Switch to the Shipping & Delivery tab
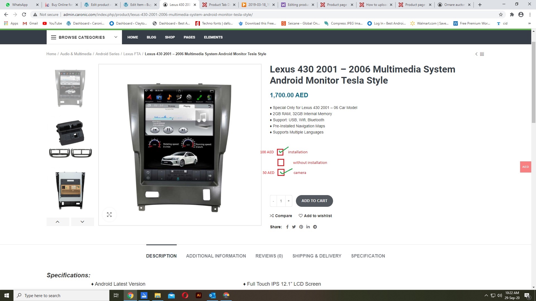 (x=317, y=256)
